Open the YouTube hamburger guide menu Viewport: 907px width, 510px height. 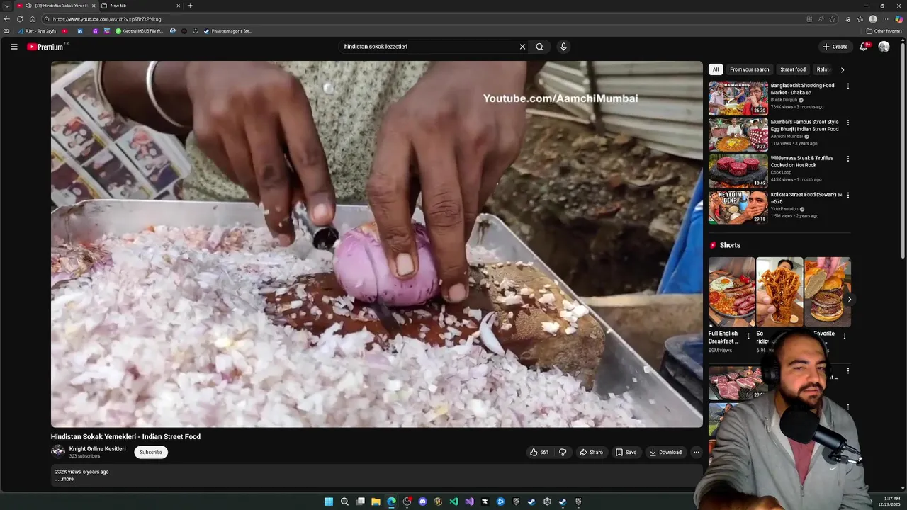pyautogui.click(x=13, y=47)
